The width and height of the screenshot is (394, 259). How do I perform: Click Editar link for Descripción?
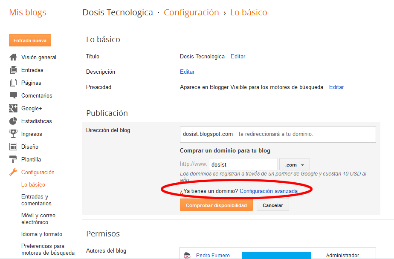pos(187,72)
